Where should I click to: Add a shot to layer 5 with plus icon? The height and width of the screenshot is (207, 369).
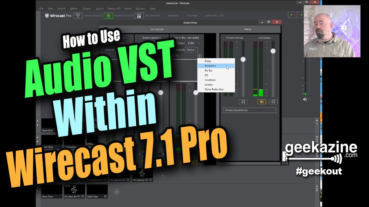pyautogui.click(x=117, y=191)
